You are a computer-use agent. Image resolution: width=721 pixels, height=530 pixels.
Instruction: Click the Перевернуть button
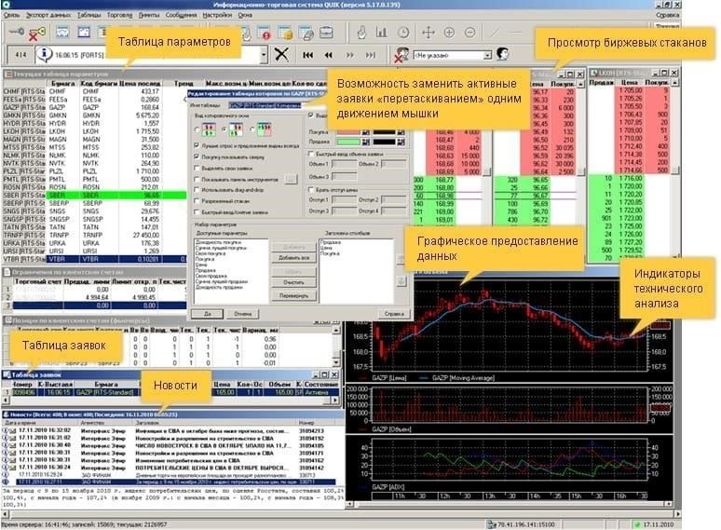click(293, 295)
